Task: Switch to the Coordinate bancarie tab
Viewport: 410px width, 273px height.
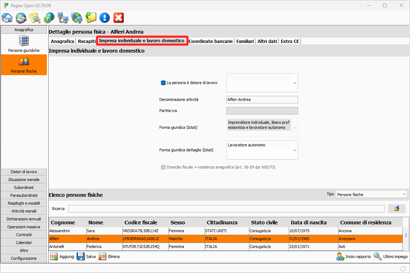Action: [x=210, y=41]
